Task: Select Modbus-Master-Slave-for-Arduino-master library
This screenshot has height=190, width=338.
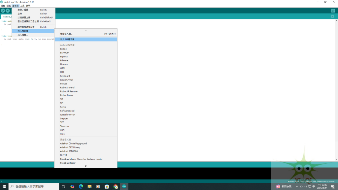Action: pos(86,159)
